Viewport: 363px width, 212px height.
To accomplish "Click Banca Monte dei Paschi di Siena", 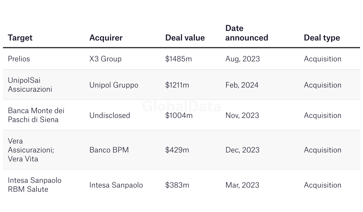I will [36, 115].
